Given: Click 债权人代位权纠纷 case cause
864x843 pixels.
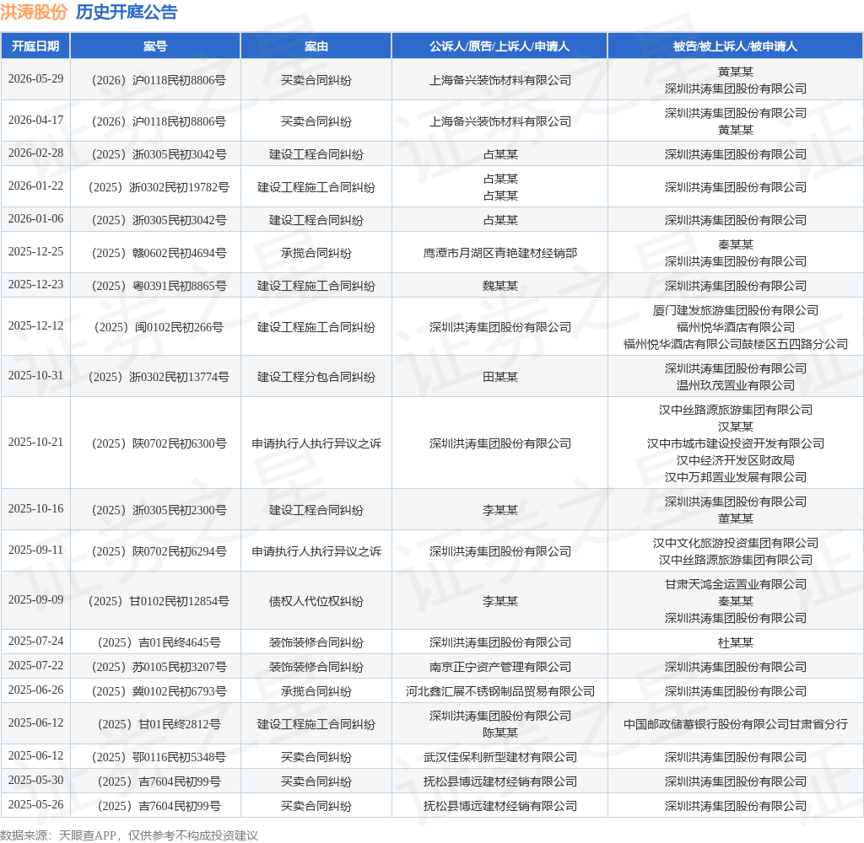Looking at the screenshot, I should point(316,601).
